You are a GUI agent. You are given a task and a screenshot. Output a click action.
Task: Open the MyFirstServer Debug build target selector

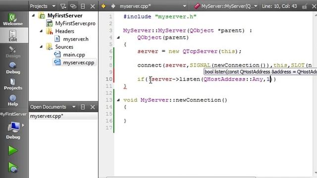[x=13, y=130]
